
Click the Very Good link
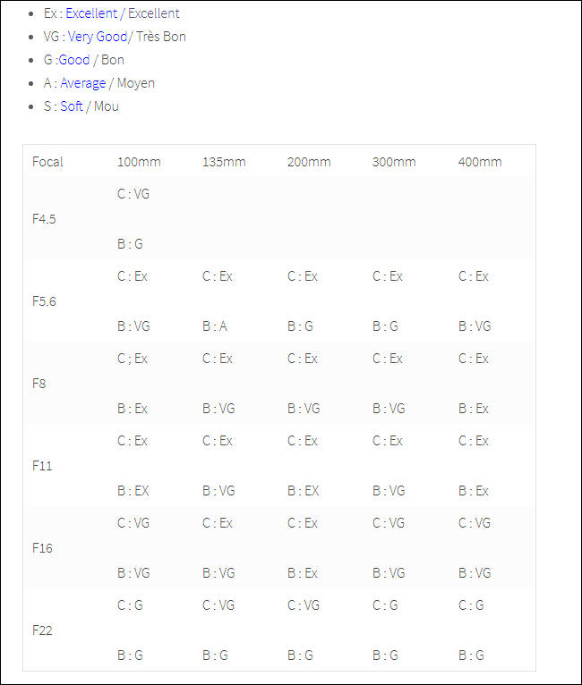coord(98,37)
